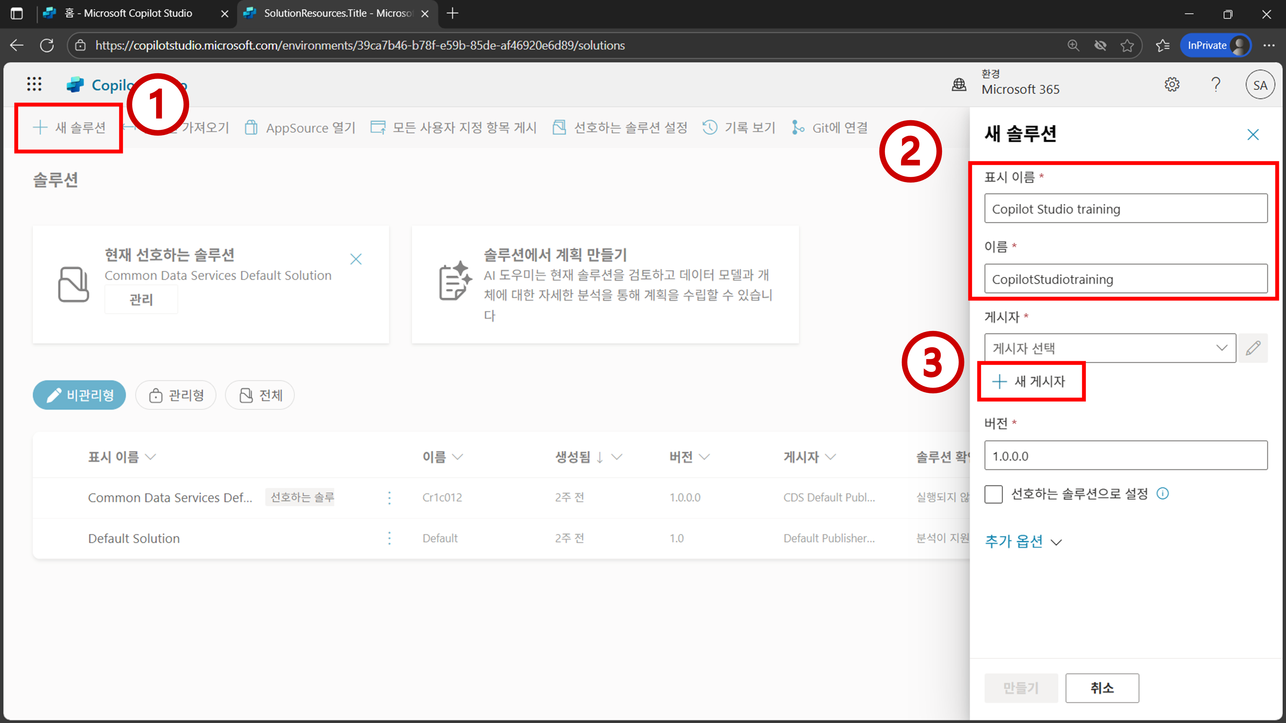Click info icon beside preferred solution checkbox
The height and width of the screenshot is (723, 1286).
click(1163, 494)
